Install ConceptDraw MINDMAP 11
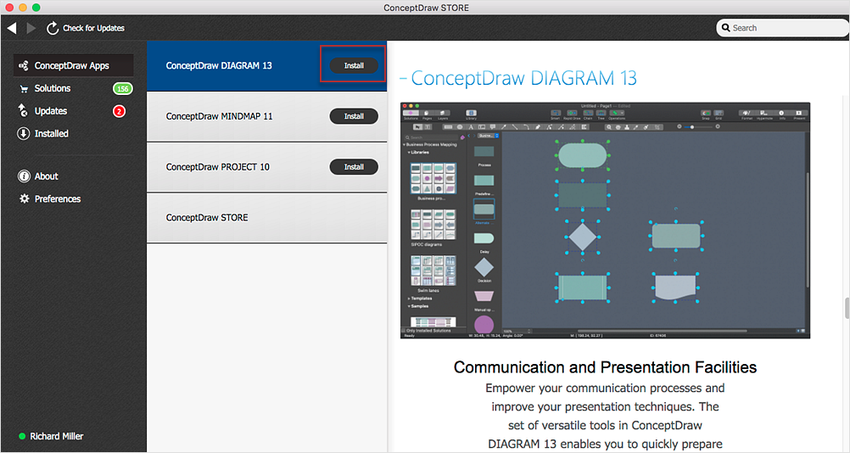 pyautogui.click(x=354, y=116)
